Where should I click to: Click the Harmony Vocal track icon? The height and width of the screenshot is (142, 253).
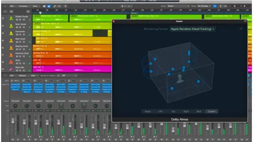[x=11, y=55]
